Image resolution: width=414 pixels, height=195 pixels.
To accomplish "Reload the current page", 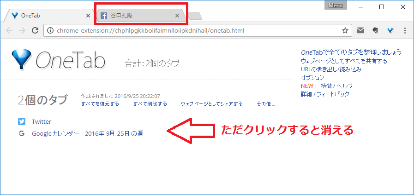I will pyautogui.click(x=35, y=31).
